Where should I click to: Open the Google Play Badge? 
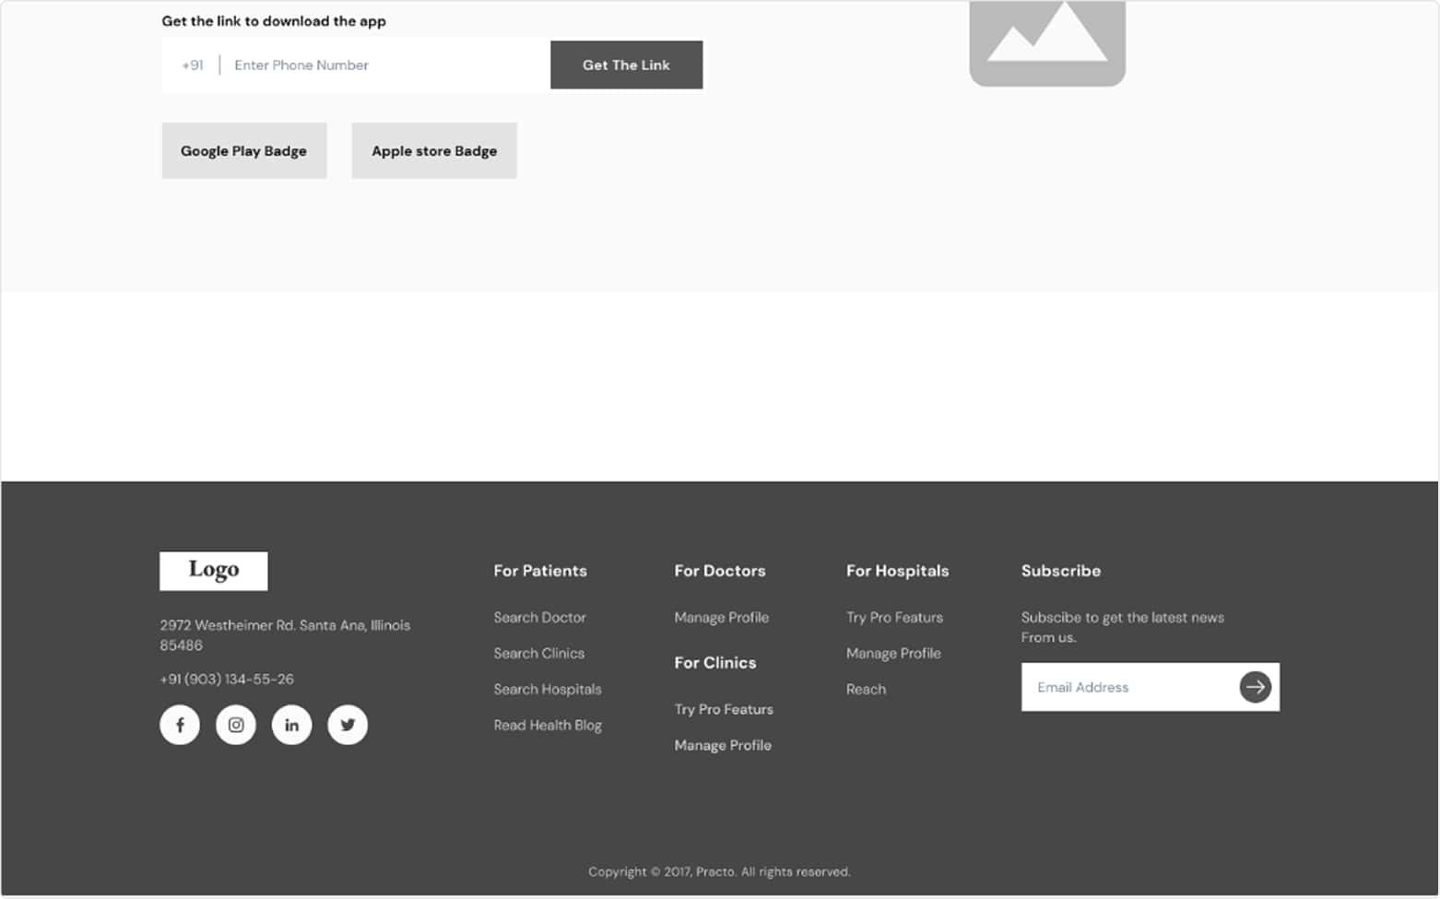pos(244,151)
